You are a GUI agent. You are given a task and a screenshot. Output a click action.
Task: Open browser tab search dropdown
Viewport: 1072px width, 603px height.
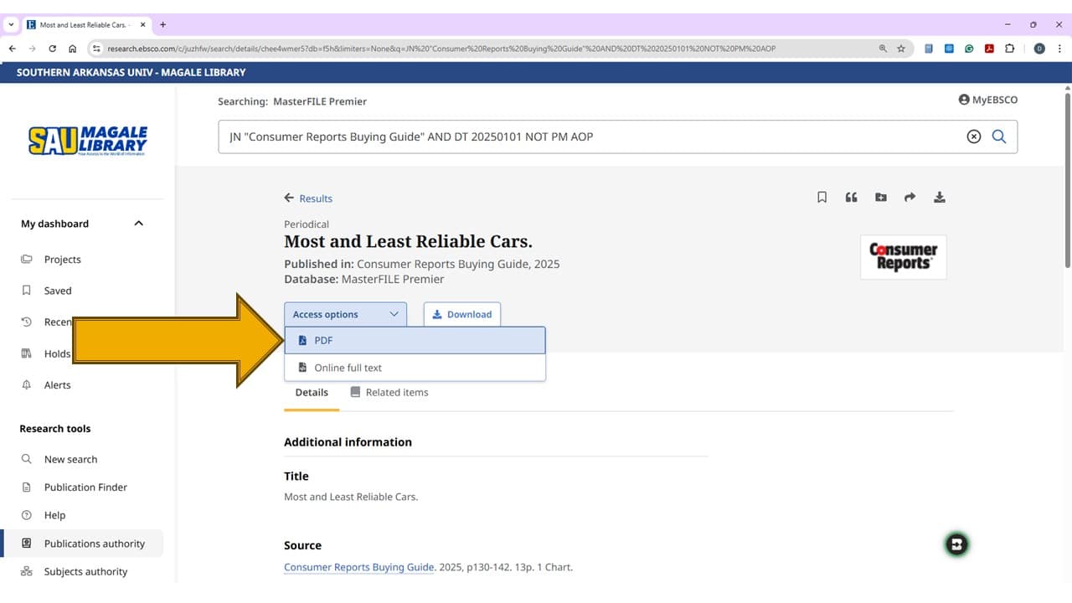tap(10, 24)
